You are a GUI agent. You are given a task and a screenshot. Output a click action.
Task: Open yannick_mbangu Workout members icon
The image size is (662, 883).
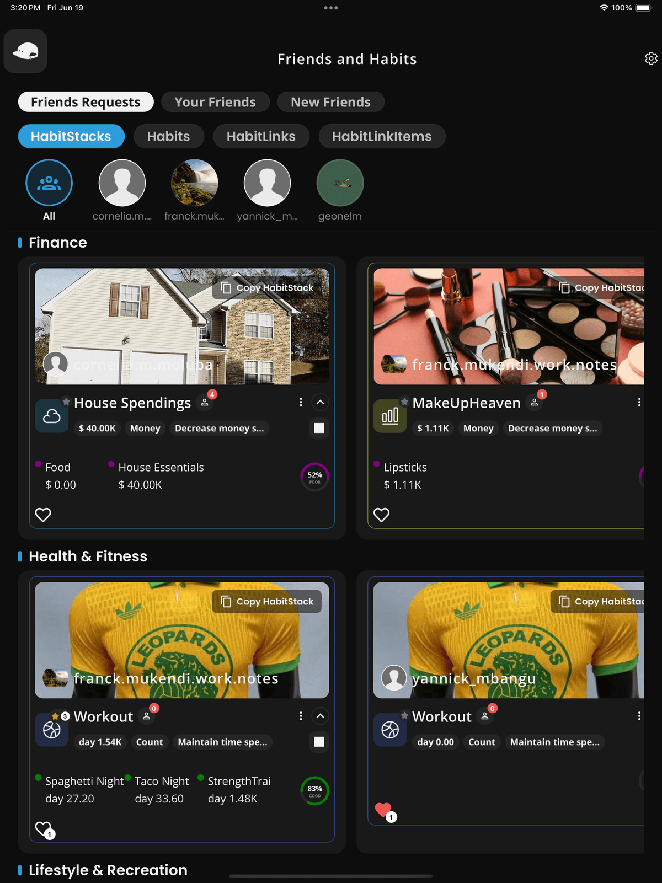pos(485,716)
